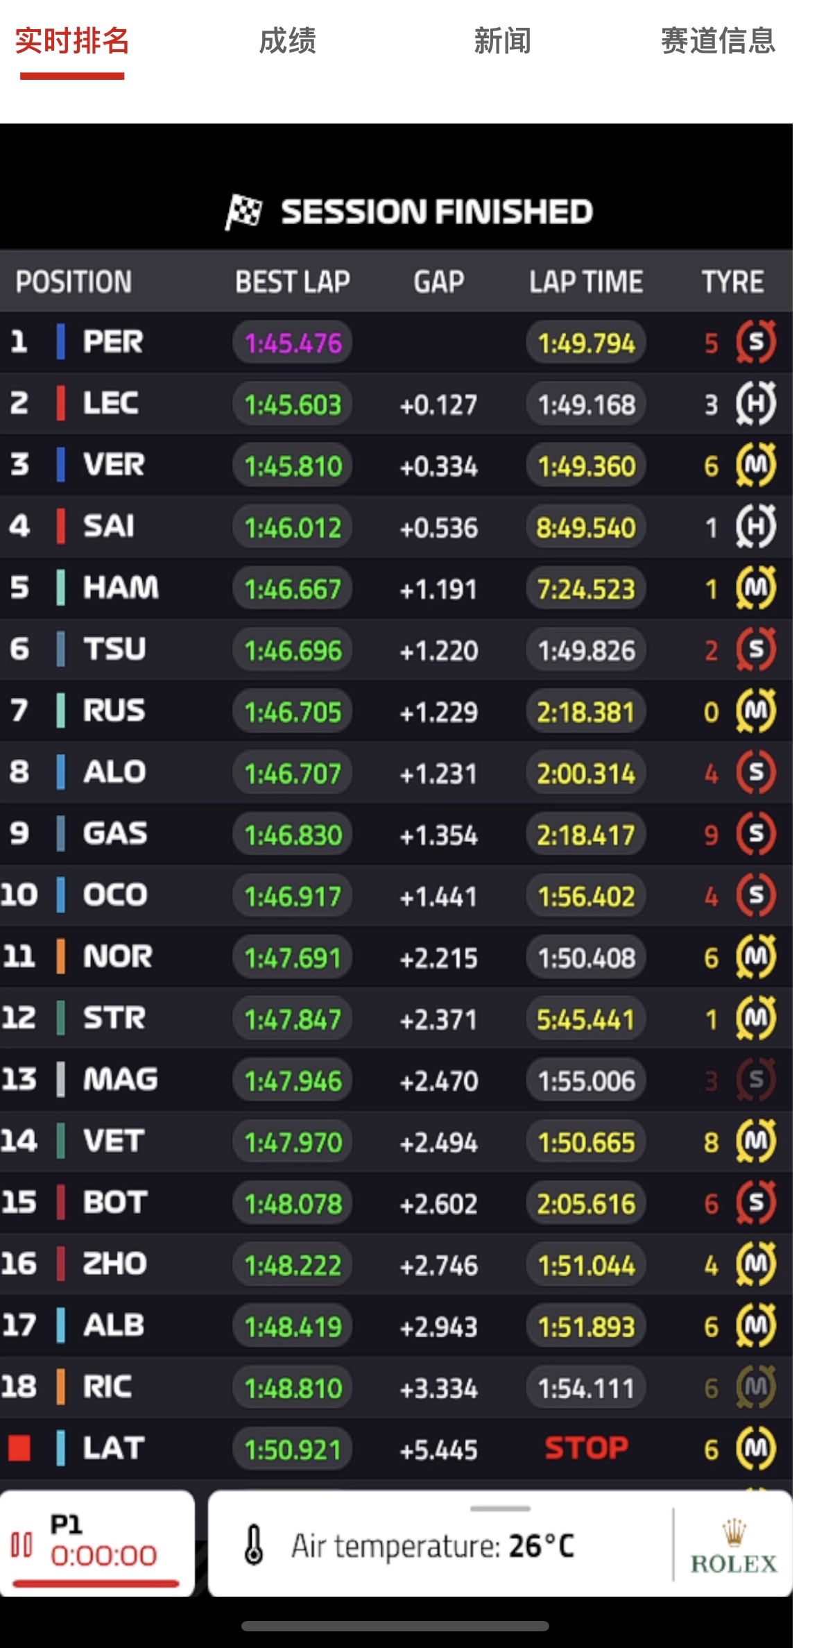
Task: Click MAG's dimmed soft tyre icon
Action: 756,1080
